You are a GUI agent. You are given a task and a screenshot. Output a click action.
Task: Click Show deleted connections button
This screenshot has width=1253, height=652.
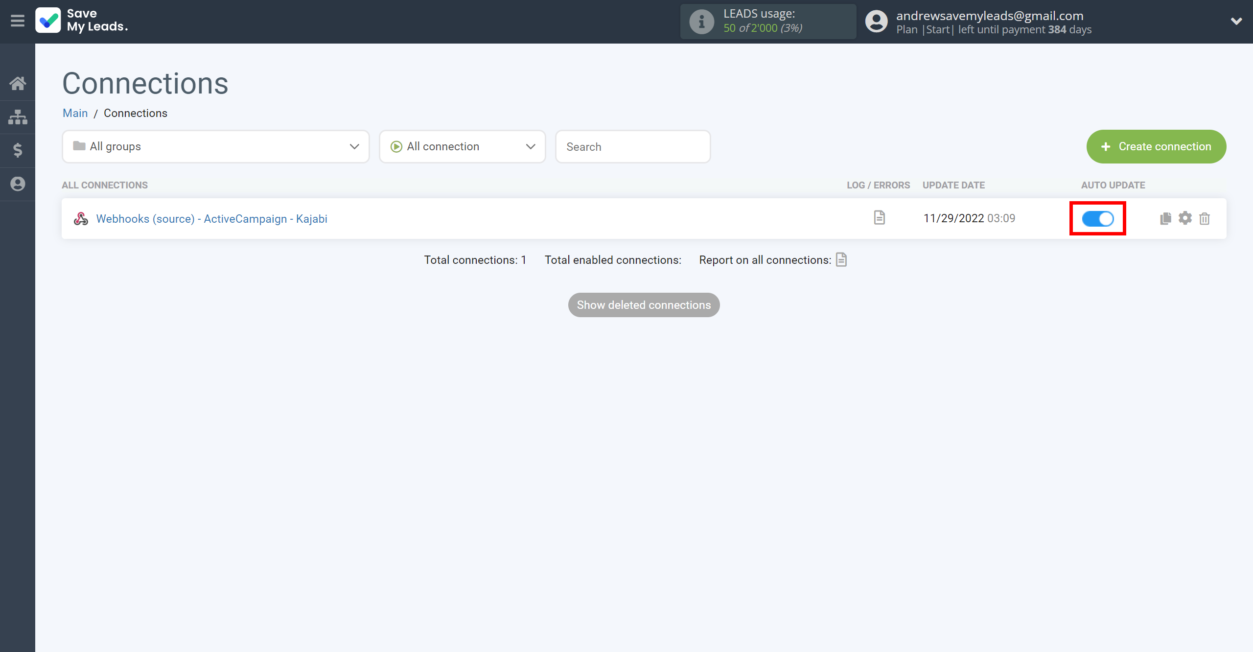(x=644, y=305)
